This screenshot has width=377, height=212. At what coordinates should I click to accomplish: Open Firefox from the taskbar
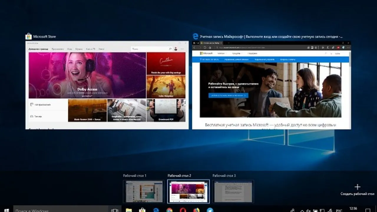pos(196,210)
